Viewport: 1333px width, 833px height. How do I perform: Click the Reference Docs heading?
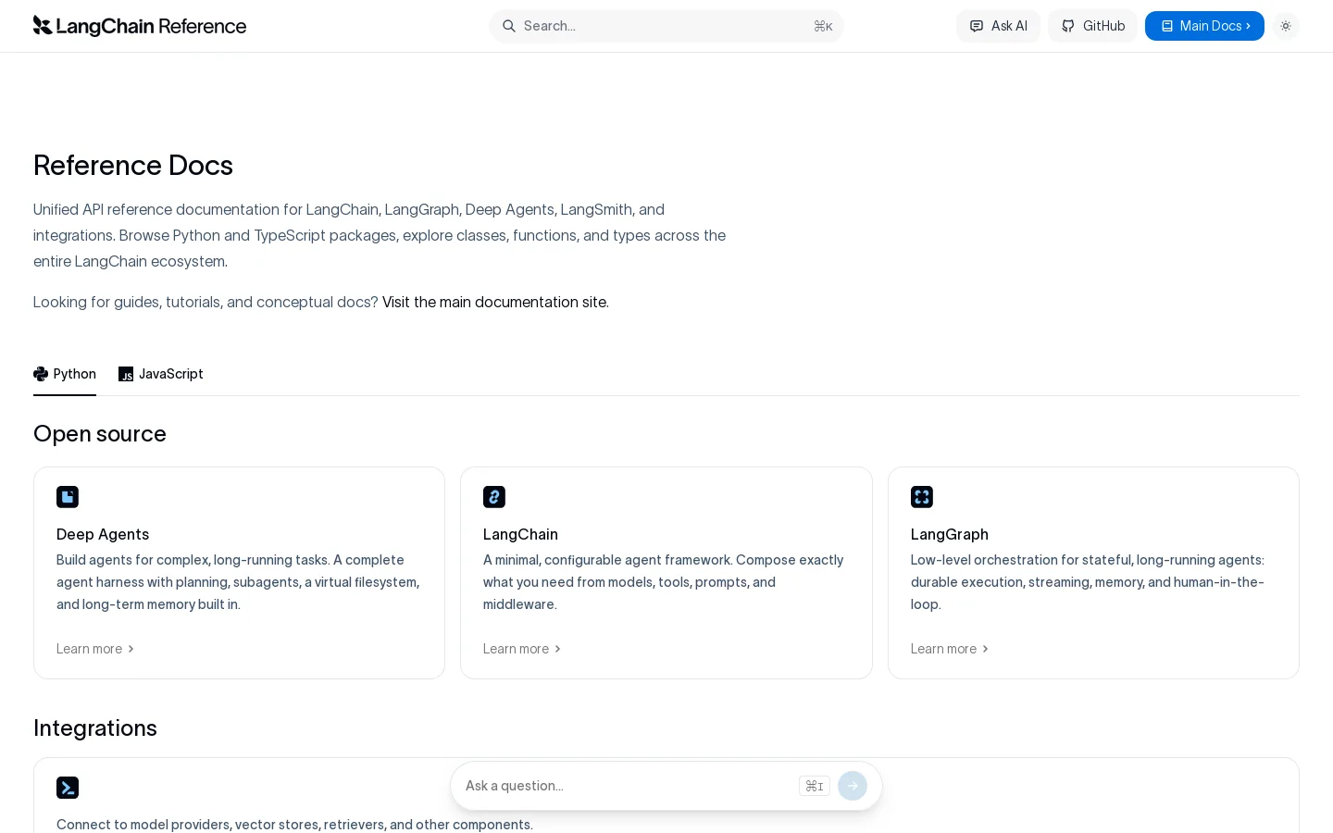(x=133, y=165)
